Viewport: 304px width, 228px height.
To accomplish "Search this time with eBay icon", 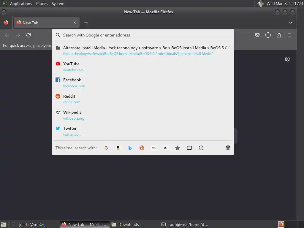I will [154, 148].
